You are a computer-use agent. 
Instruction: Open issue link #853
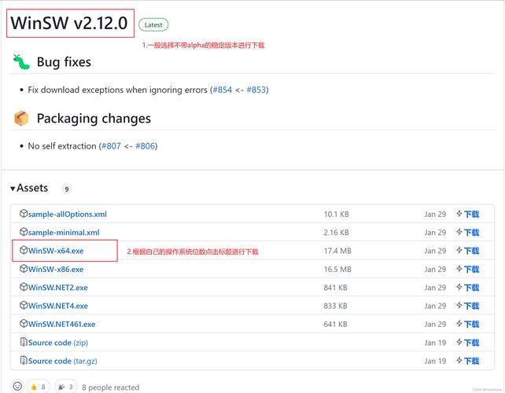click(x=256, y=90)
